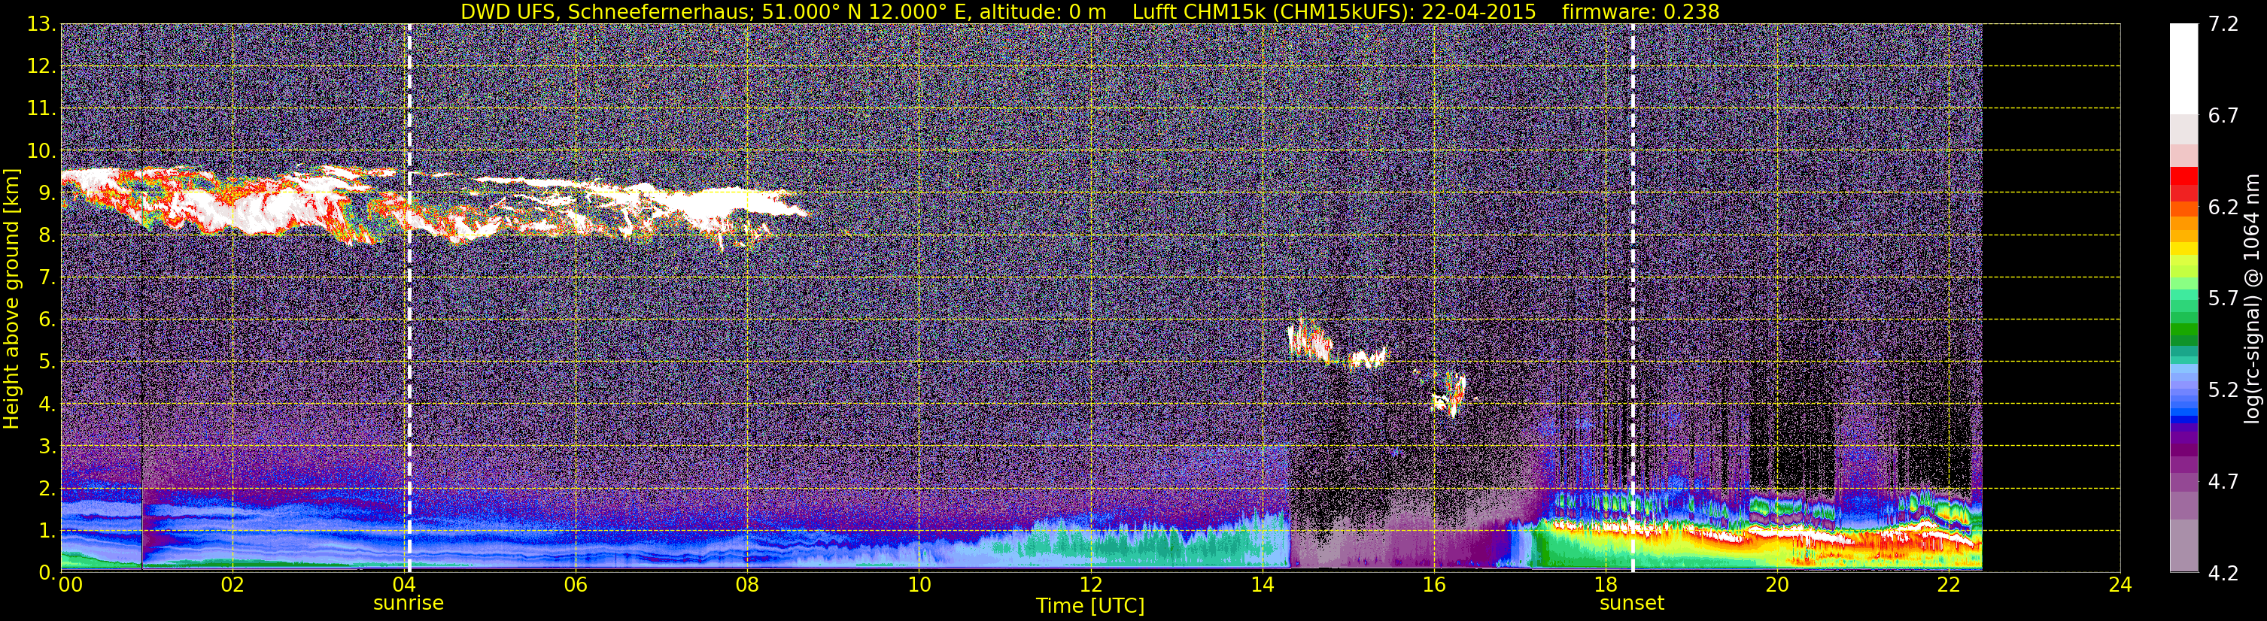Click the time axis tick label '10'
Viewport: 2267px width, 621px height.
(x=919, y=585)
